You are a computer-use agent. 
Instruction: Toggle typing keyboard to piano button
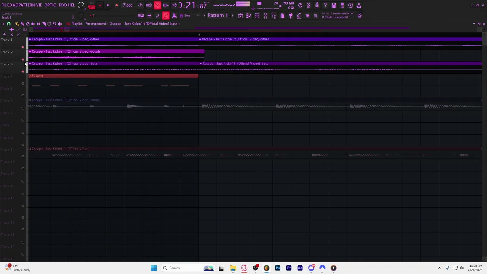coord(140,16)
